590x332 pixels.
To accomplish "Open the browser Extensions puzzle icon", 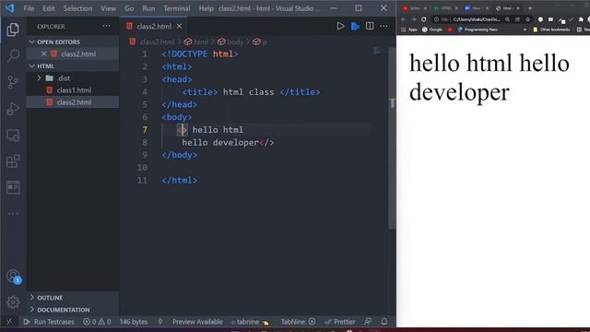I will [x=581, y=19].
